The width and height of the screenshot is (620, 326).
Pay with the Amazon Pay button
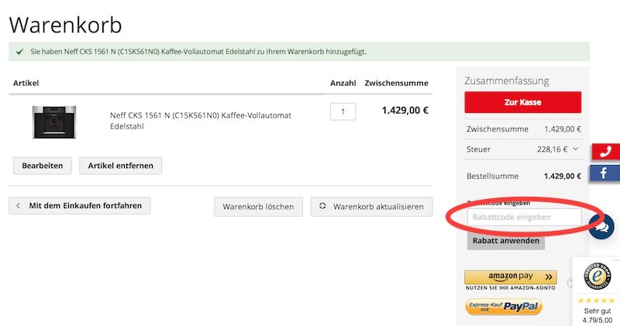pyautogui.click(x=511, y=277)
